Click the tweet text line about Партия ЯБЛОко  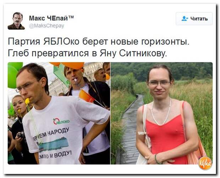(99, 41)
